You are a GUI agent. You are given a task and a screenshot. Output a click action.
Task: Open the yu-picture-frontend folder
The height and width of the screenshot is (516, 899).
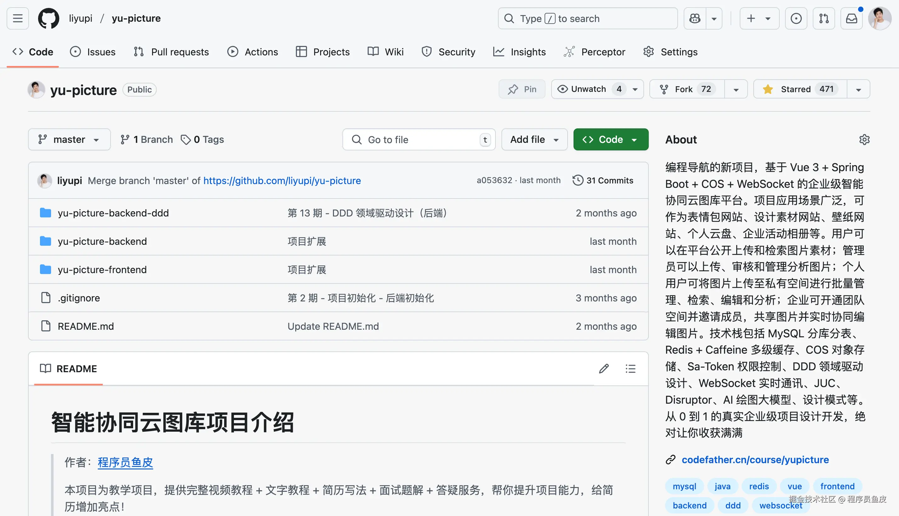point(102,270)
